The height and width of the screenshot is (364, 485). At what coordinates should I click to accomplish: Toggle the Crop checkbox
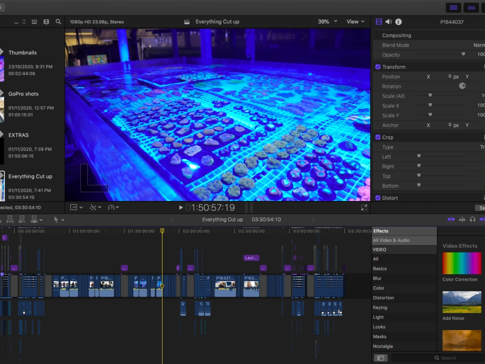378,137
